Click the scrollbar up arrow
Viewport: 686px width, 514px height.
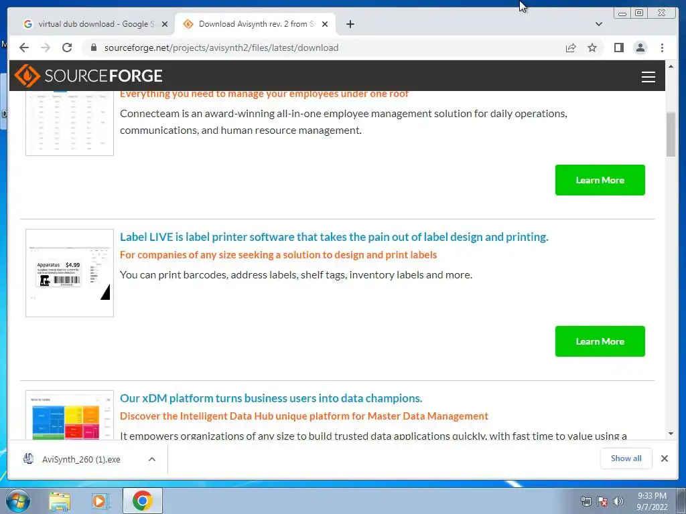671,66
